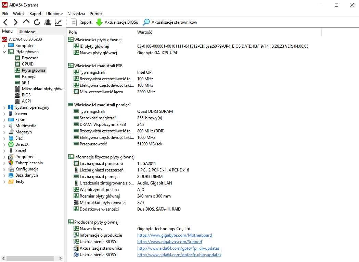Screen dimensions: 359x262
Task: Collapse the Płyta główna tree node
Action: [x=4, y=52]
